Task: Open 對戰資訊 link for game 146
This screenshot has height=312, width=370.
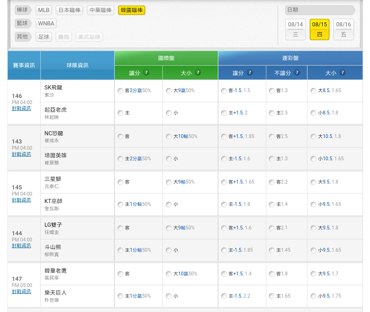Action: click(21, 109)
